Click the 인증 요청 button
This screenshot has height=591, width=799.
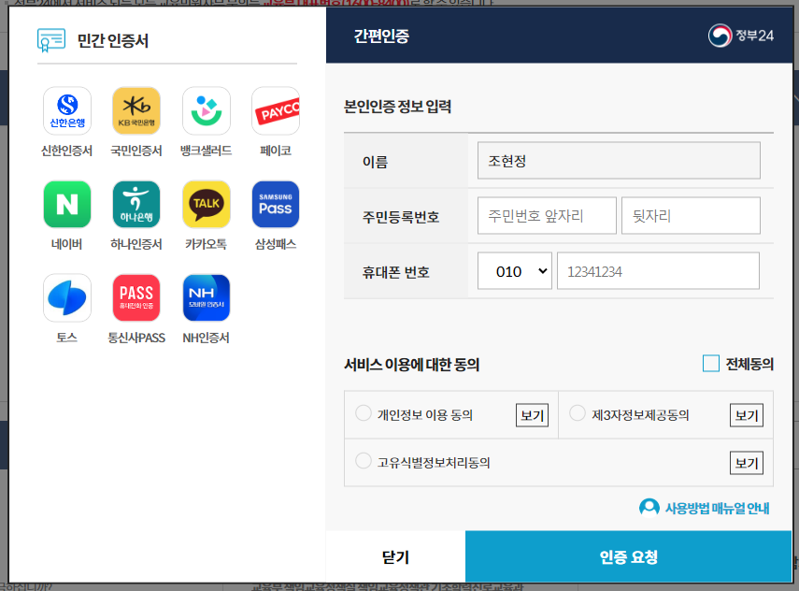[628, 556]
